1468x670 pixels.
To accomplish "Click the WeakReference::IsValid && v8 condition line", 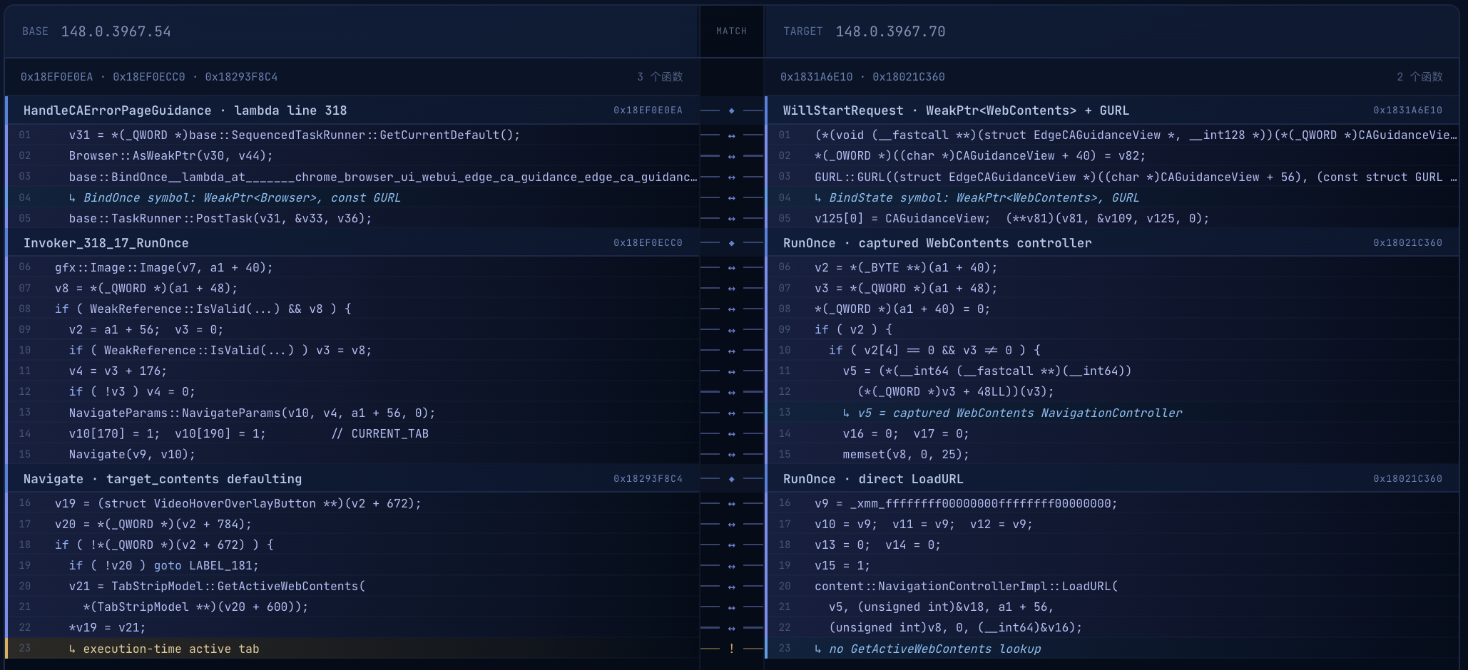I will point(352,309).
